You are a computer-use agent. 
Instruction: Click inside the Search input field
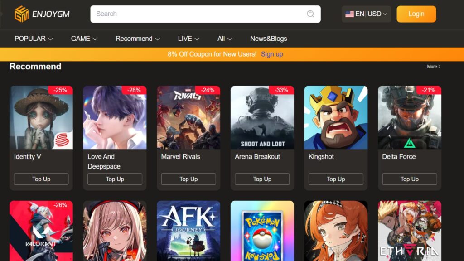pyautogui.click(x=195, y=14)
